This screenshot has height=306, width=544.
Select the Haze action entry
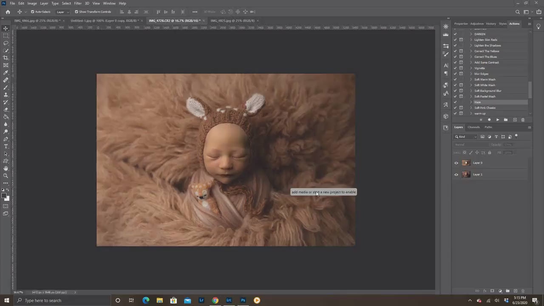pyautogui.click(x=478, y=102)
